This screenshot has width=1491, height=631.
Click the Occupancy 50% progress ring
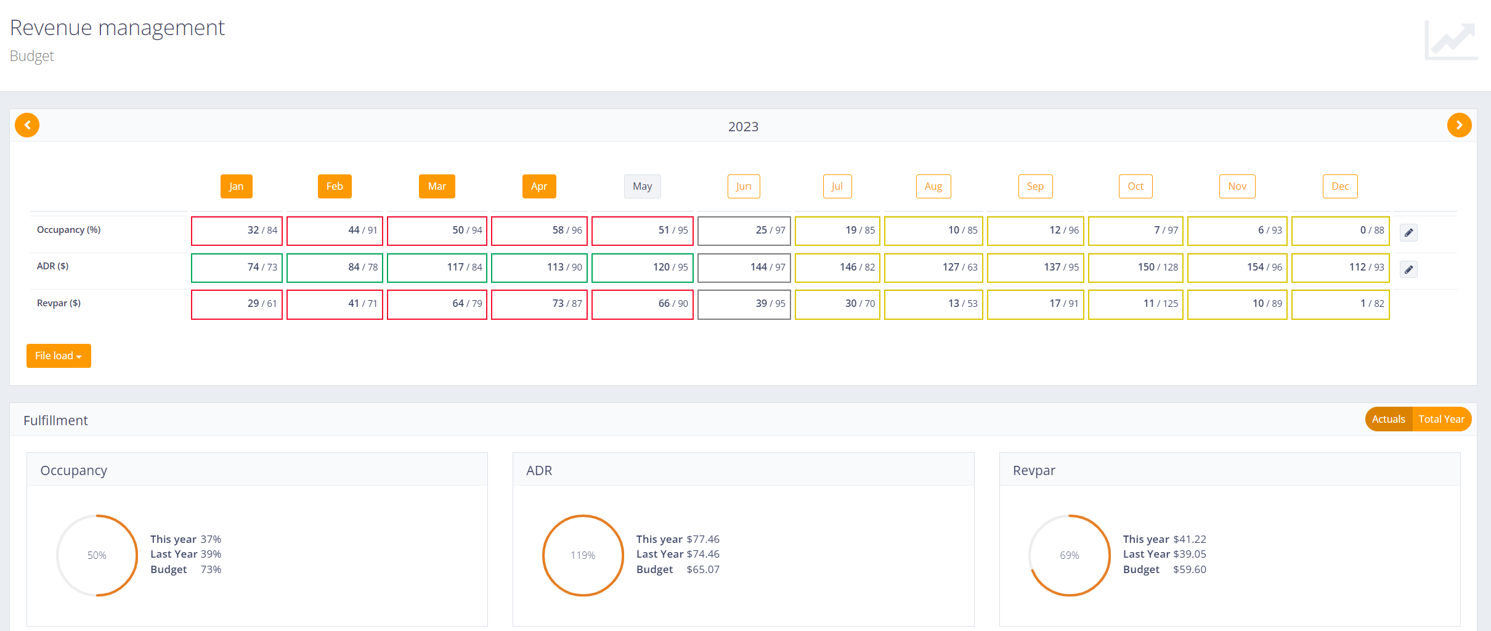click(x=97, y=555)
